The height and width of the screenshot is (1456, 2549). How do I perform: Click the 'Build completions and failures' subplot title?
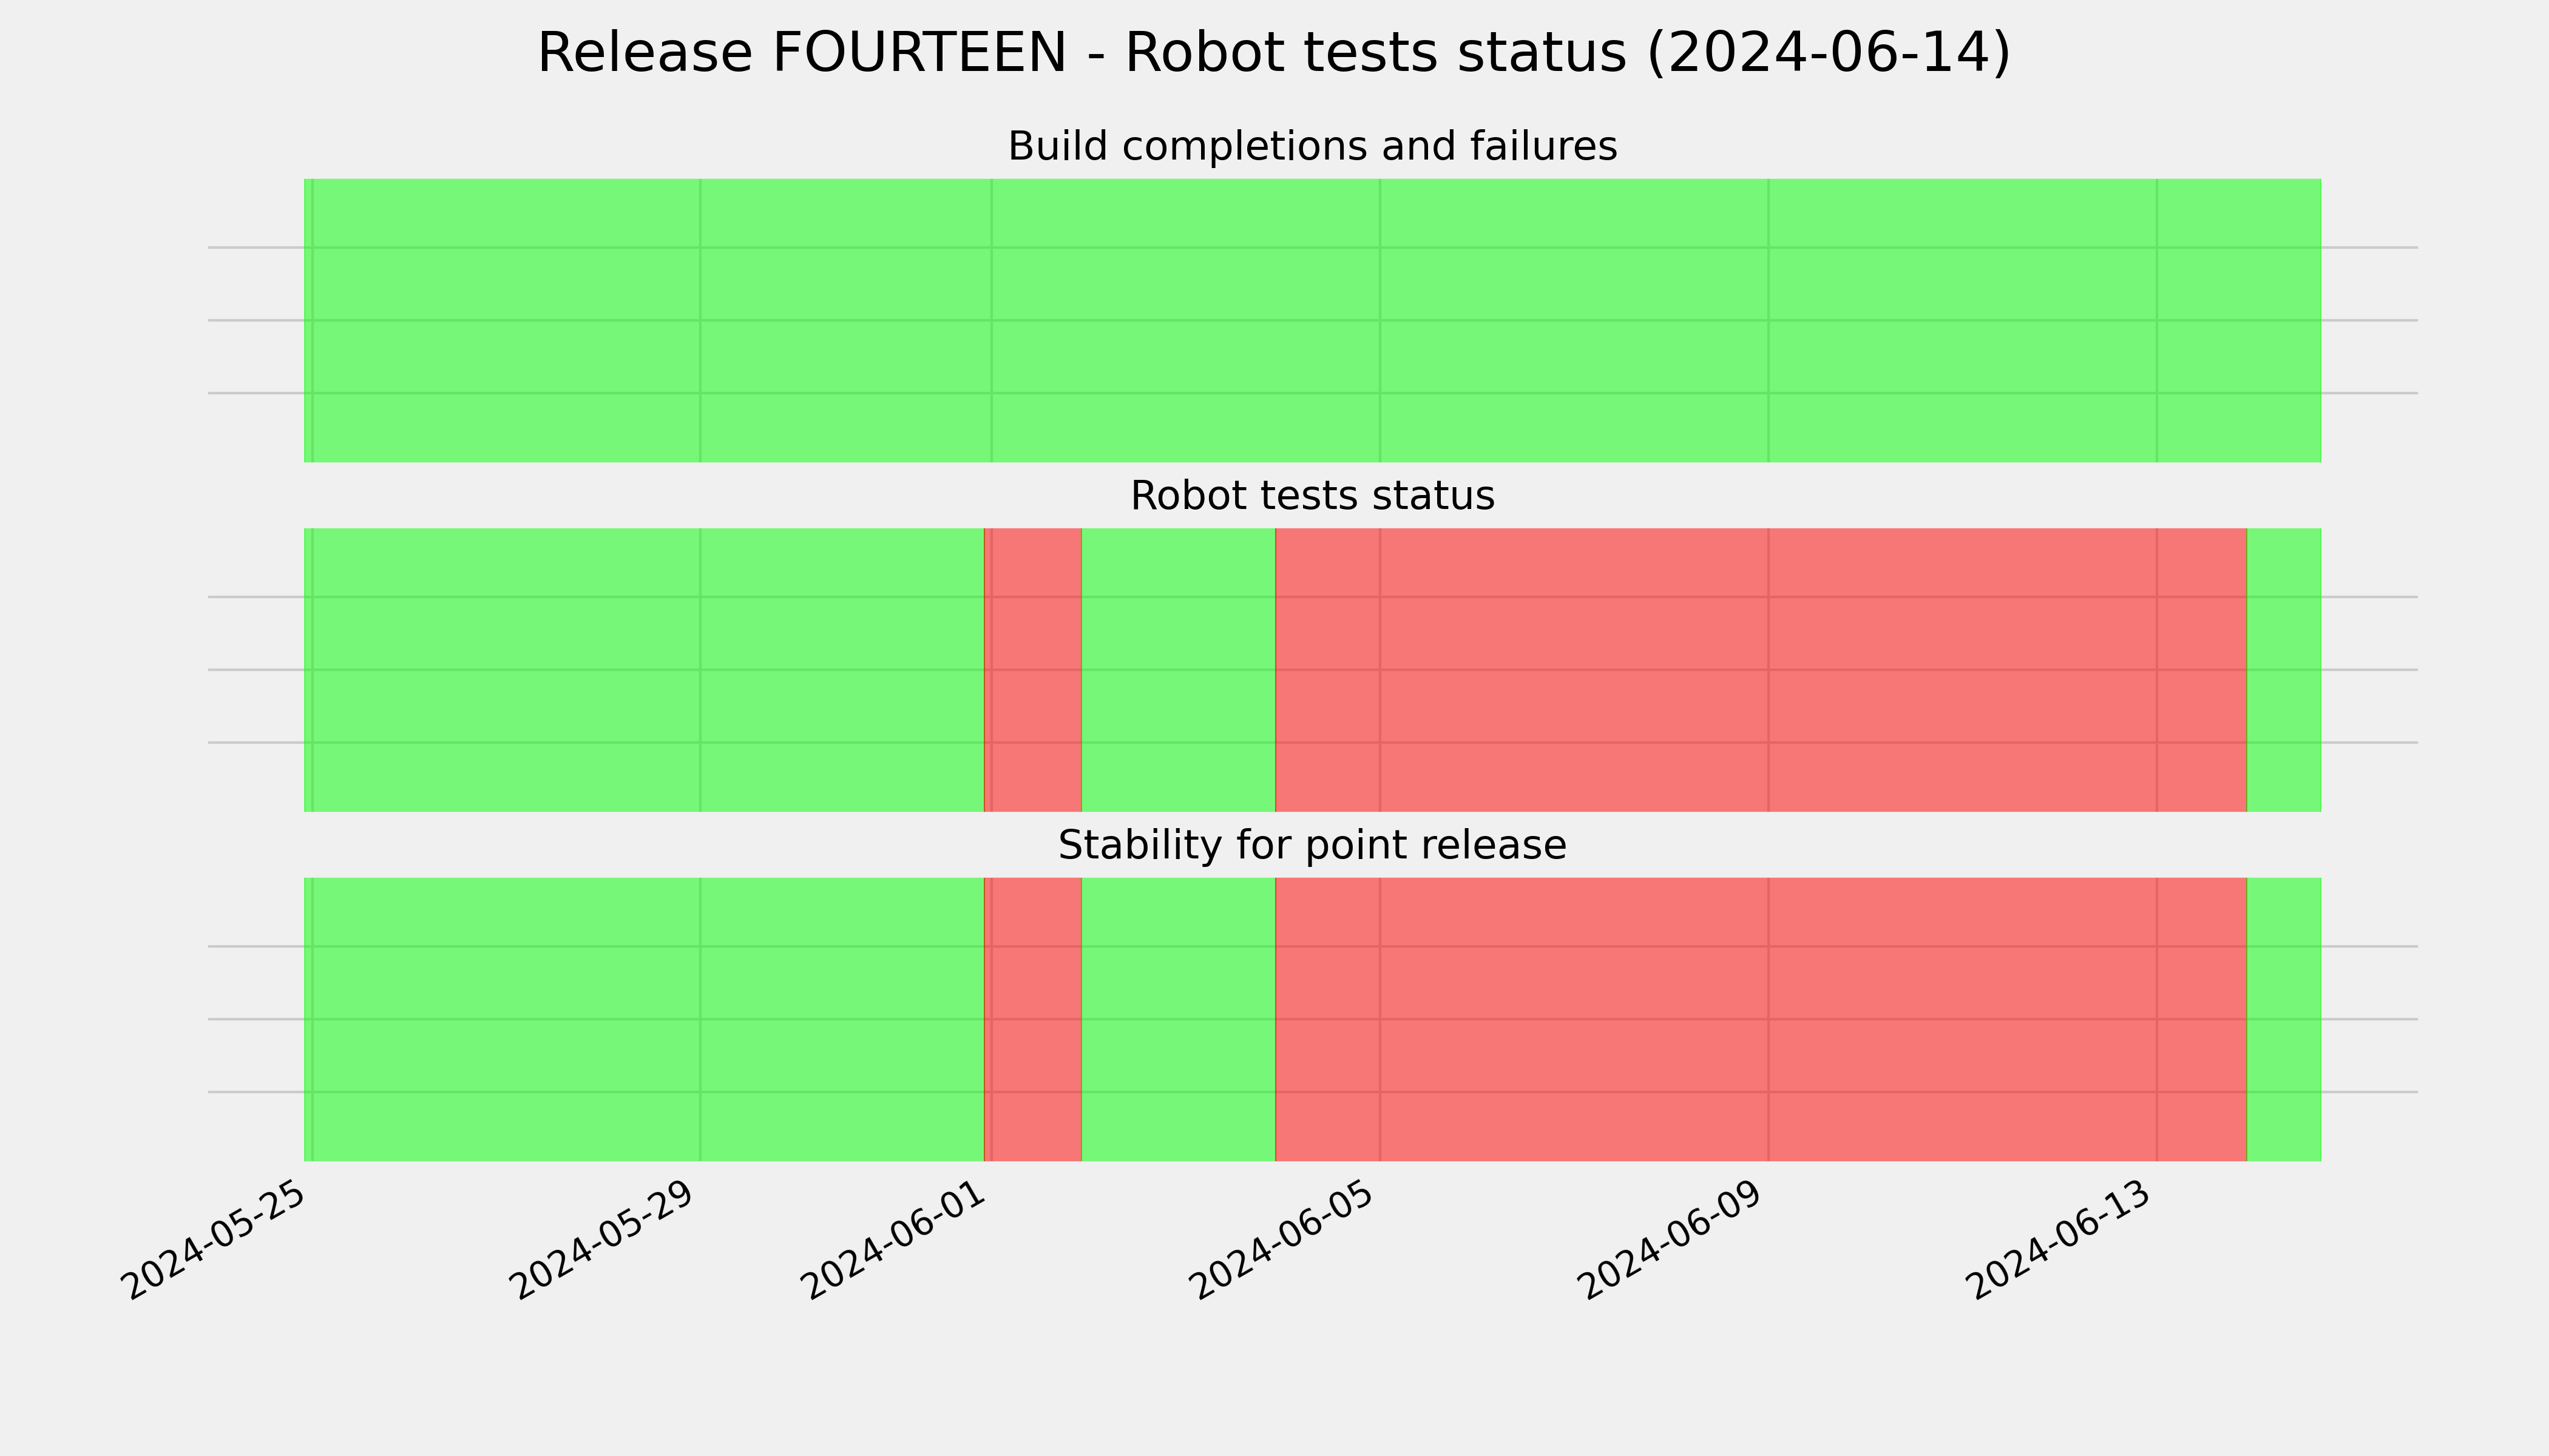pyautogui.click(x=1312, y=146)
